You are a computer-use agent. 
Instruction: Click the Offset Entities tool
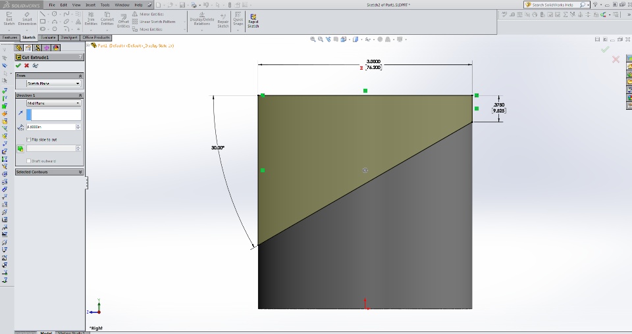[x=123, y=21]
